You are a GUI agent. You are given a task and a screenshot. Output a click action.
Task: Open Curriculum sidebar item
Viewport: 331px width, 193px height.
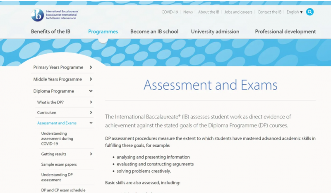pyautogui.click(x=47, y=113)
